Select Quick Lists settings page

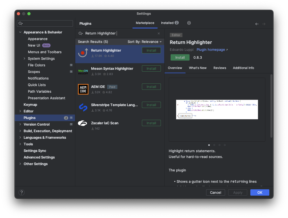(x=37, y=85)
